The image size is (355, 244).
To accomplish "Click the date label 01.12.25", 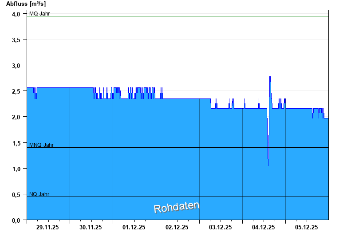I will 134,228.
